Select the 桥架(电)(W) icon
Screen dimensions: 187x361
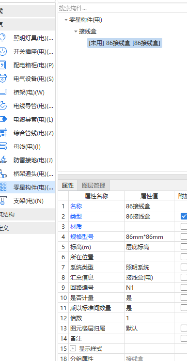click(3, 93)
